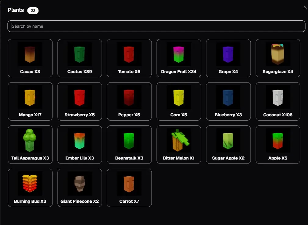Choose the green-red Apple icon
Viewport: 308px width, 225px height.
click(278, 140)
